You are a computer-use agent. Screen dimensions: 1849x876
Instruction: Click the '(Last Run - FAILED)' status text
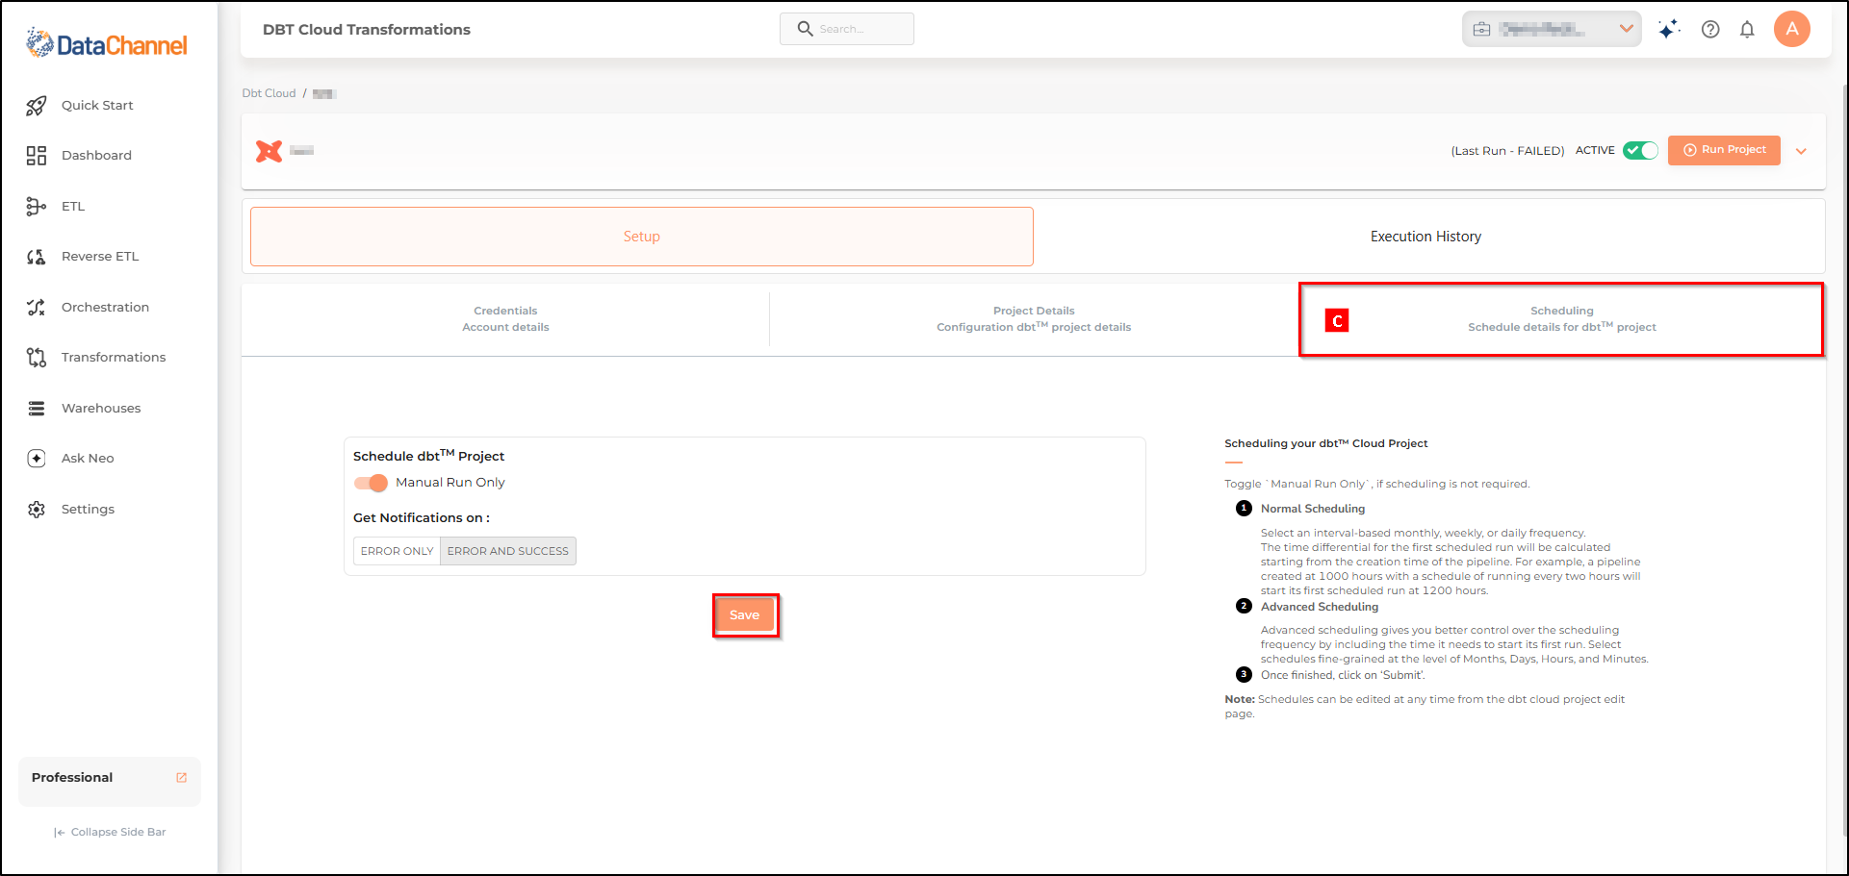(x=1507, y=151)
